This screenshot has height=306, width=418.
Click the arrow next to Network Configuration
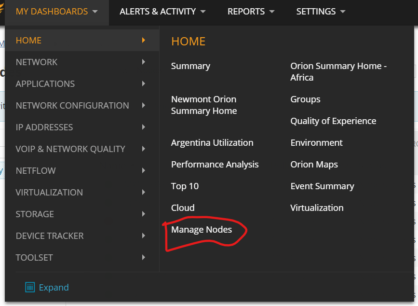click(x=143, y=106)
